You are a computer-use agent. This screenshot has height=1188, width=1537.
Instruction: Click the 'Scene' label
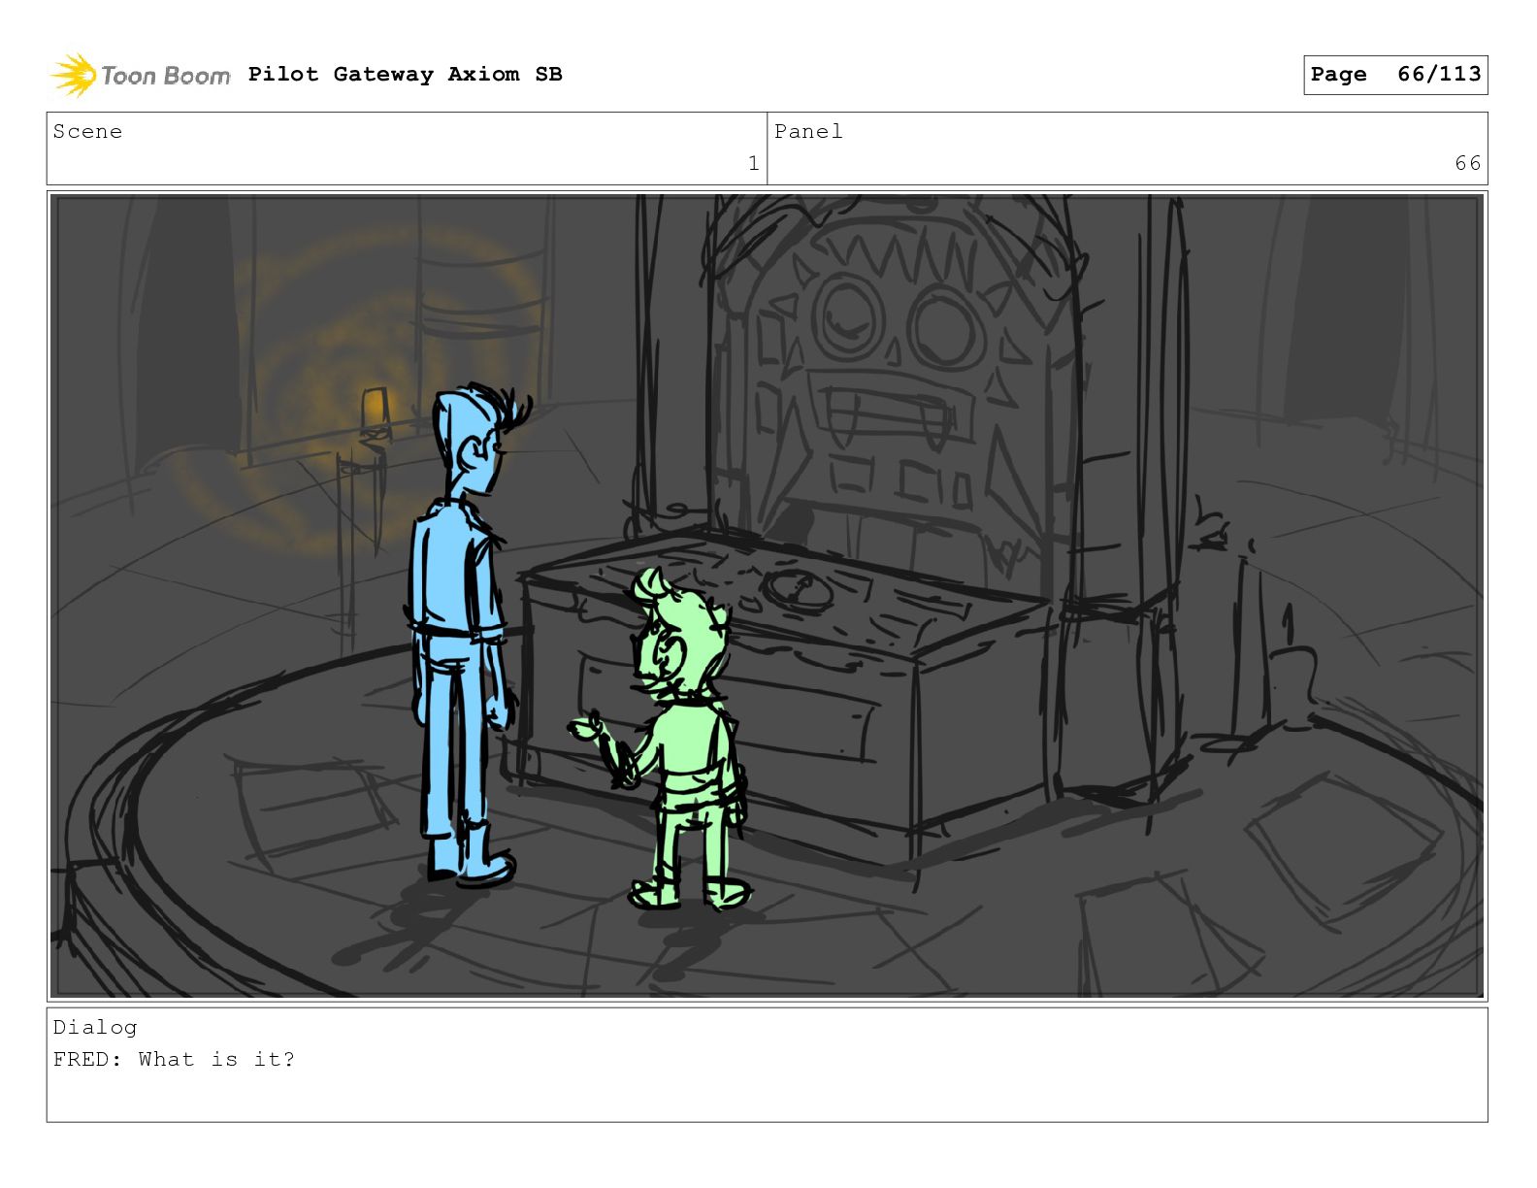(x=87, y=132)
